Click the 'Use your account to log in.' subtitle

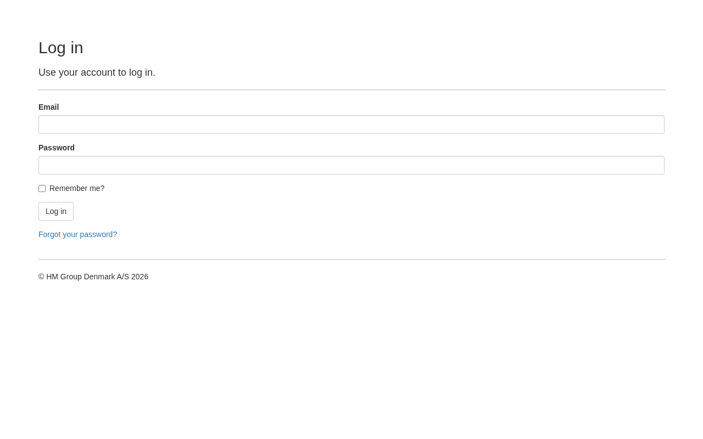97,72
